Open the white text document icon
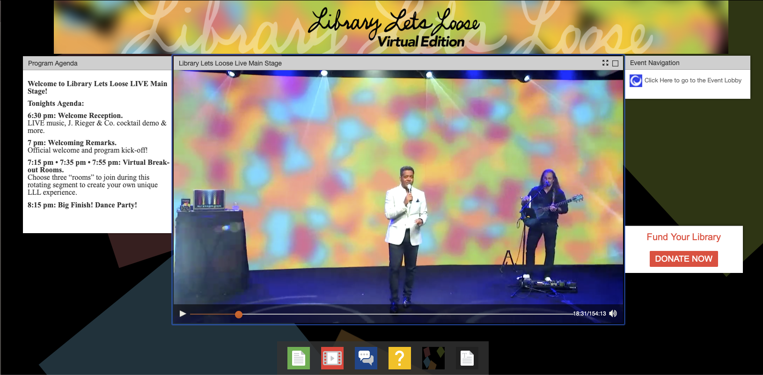The height and width of the screenshot is (375, 763). click(467, 358)
